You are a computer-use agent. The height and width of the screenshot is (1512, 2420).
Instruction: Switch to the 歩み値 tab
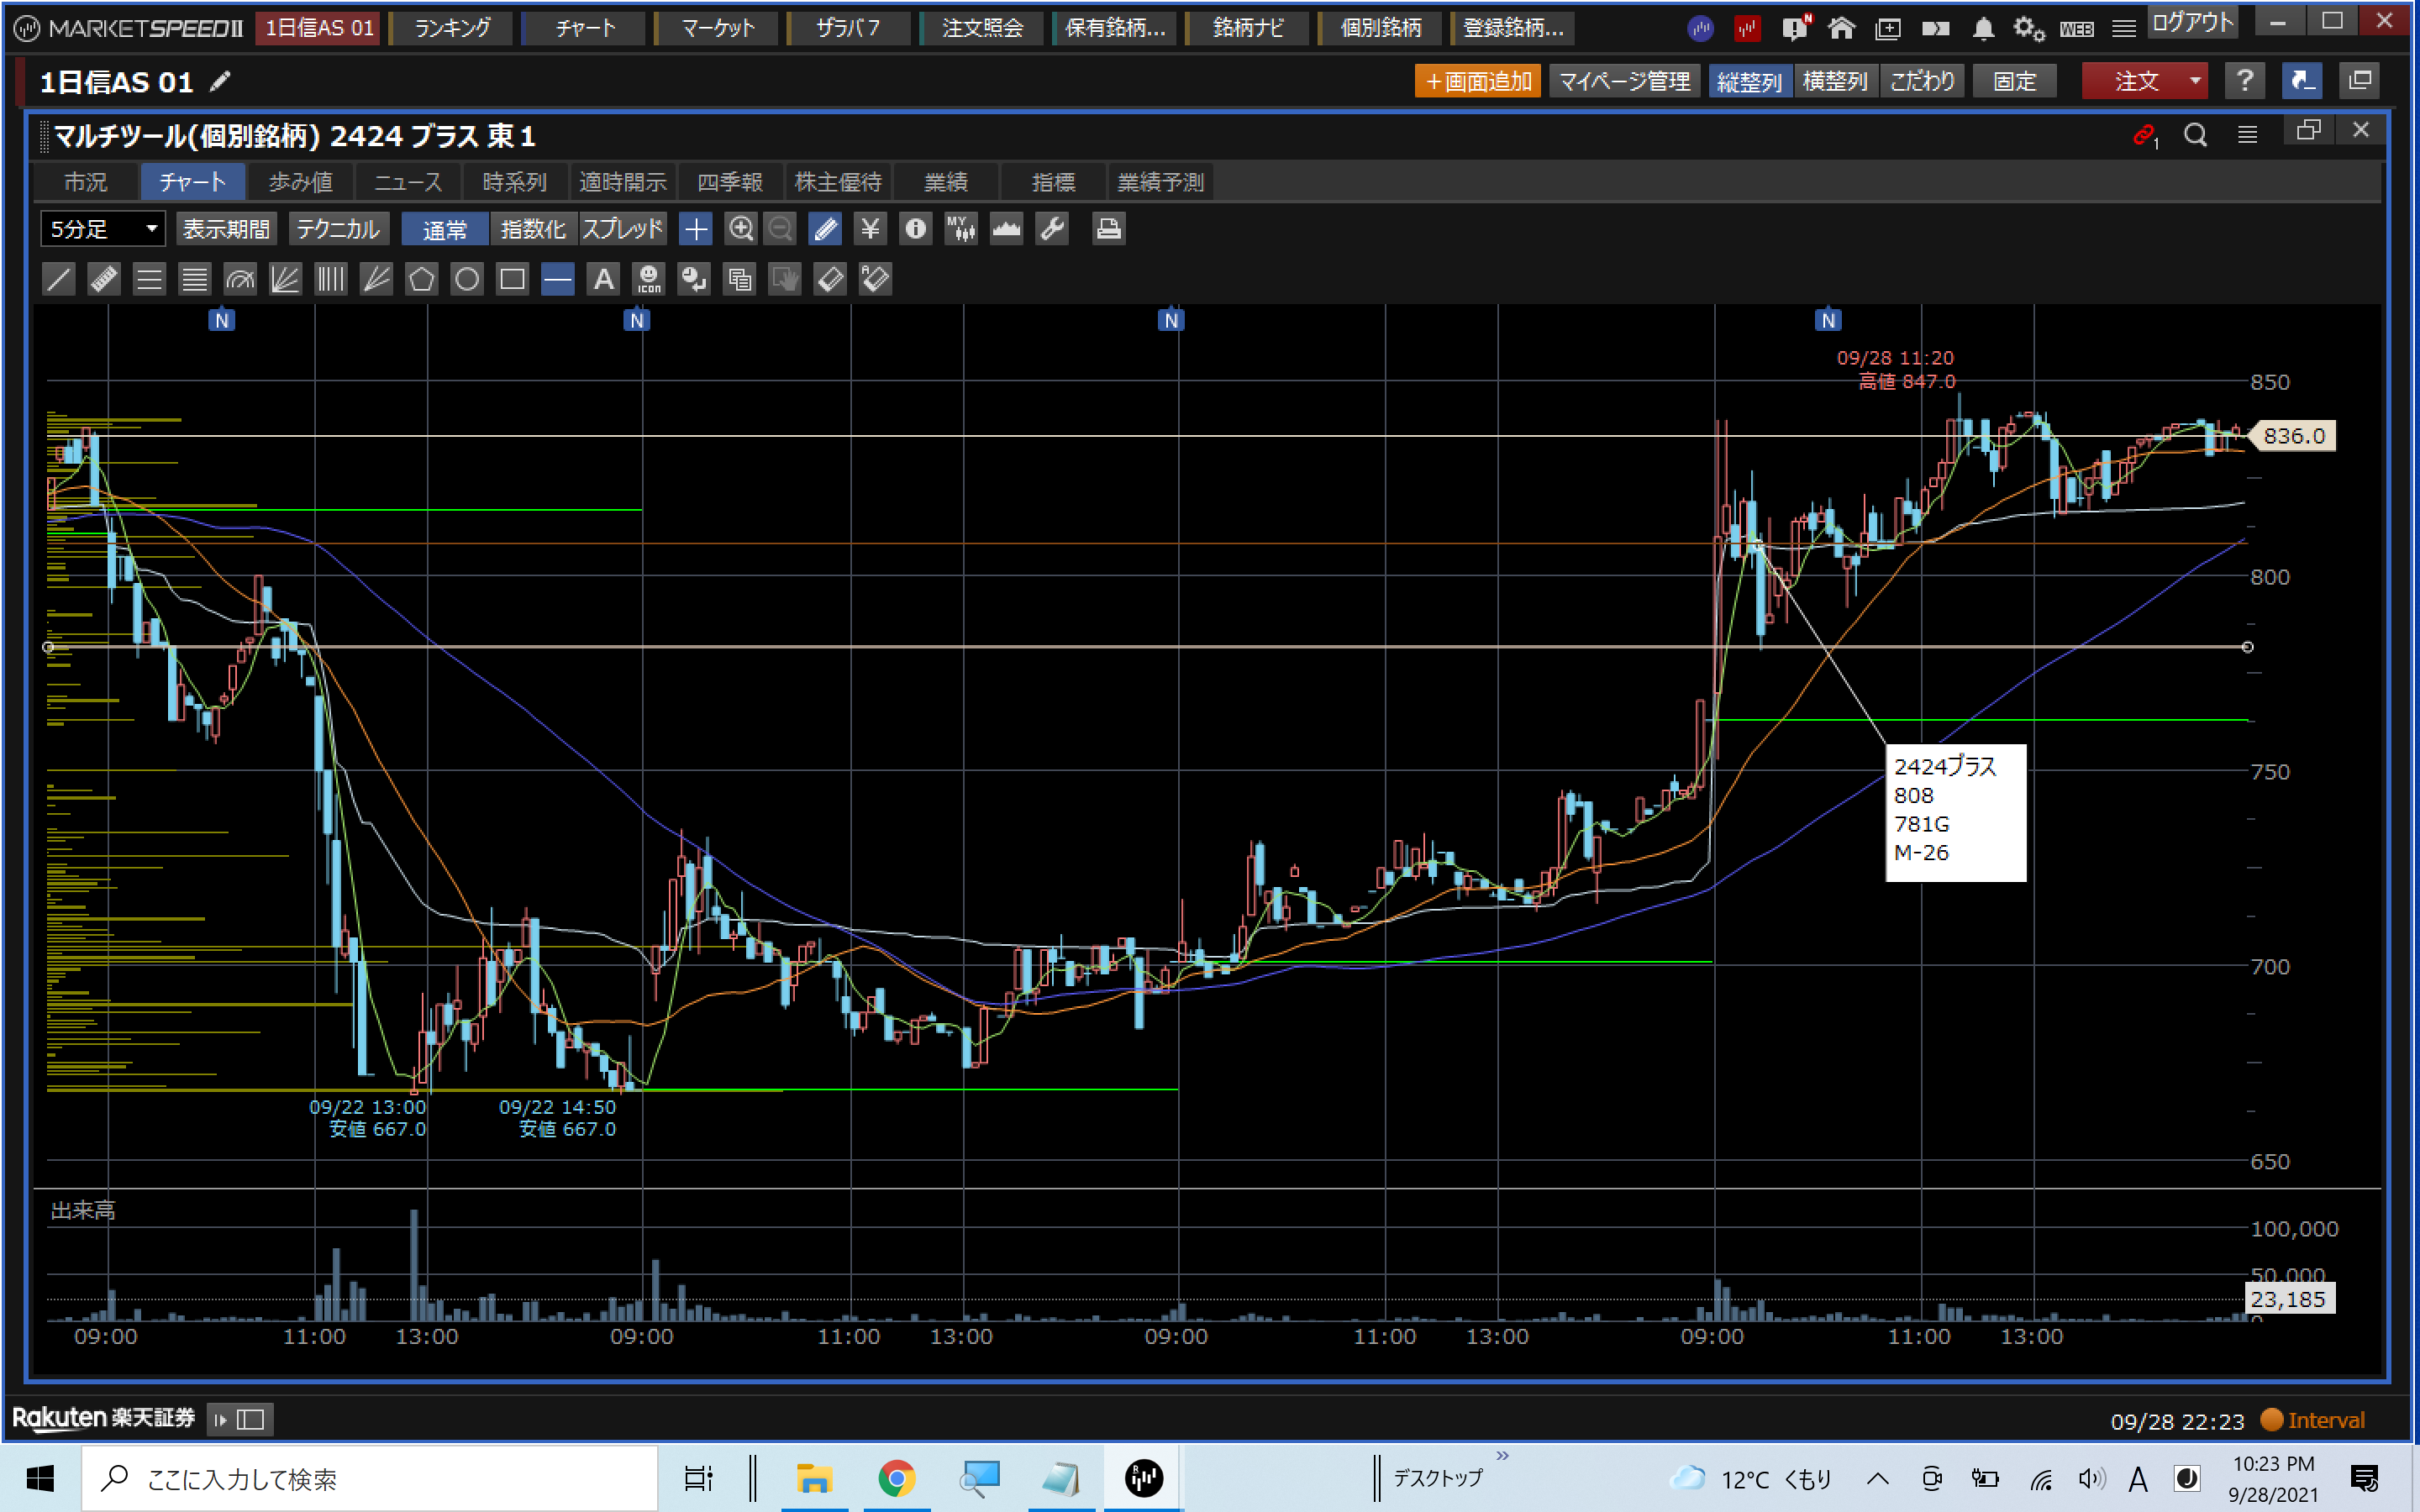(300, 182)
